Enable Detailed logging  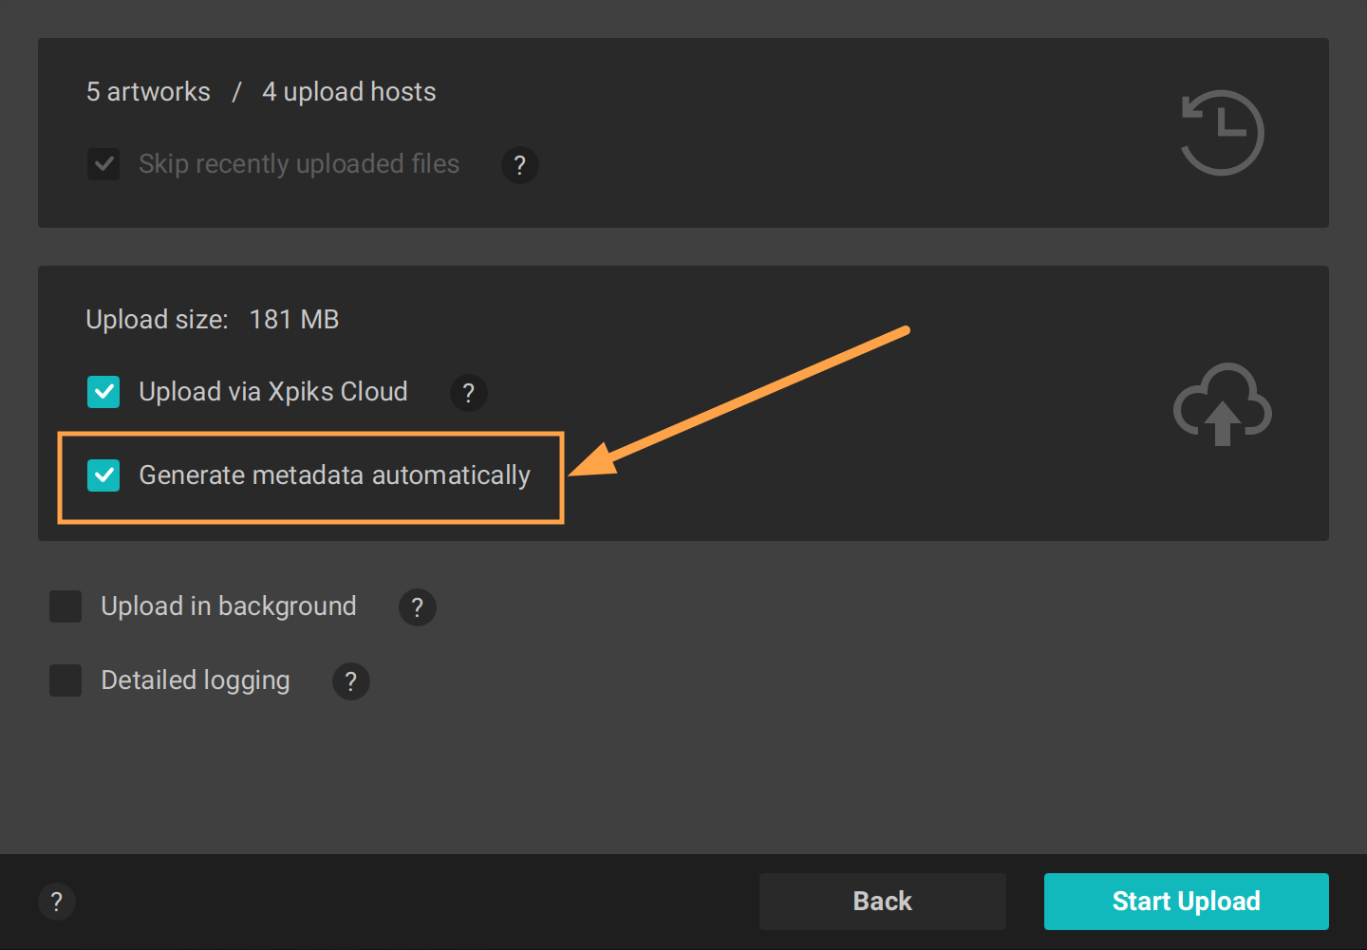pos(66,680)
